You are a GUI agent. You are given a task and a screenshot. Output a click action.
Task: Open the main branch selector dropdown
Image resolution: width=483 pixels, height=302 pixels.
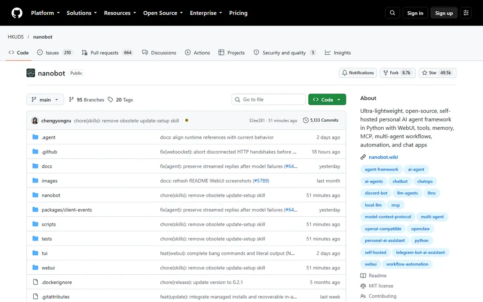pos(45,100)
